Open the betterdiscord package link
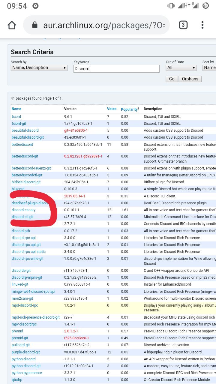The height and width of the screenshot is (384, 216). coord(22,145)
